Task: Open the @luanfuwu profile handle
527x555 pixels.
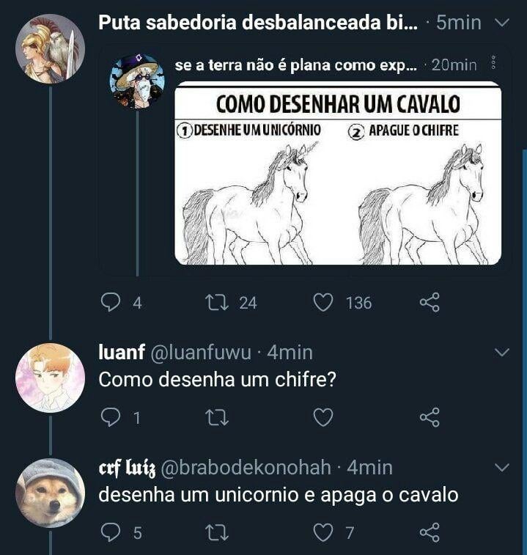Action: coord(200,353)
